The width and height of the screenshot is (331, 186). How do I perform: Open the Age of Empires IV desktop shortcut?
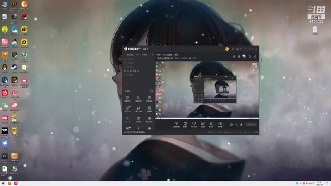click(x=5, y=158)
